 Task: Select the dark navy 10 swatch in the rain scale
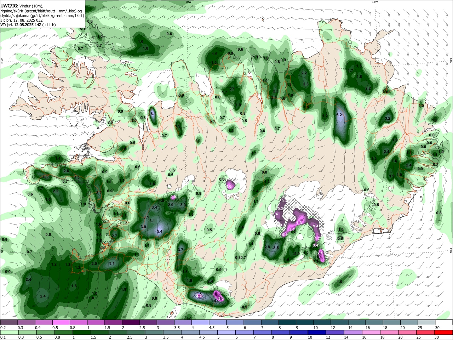tap(317, 332)
